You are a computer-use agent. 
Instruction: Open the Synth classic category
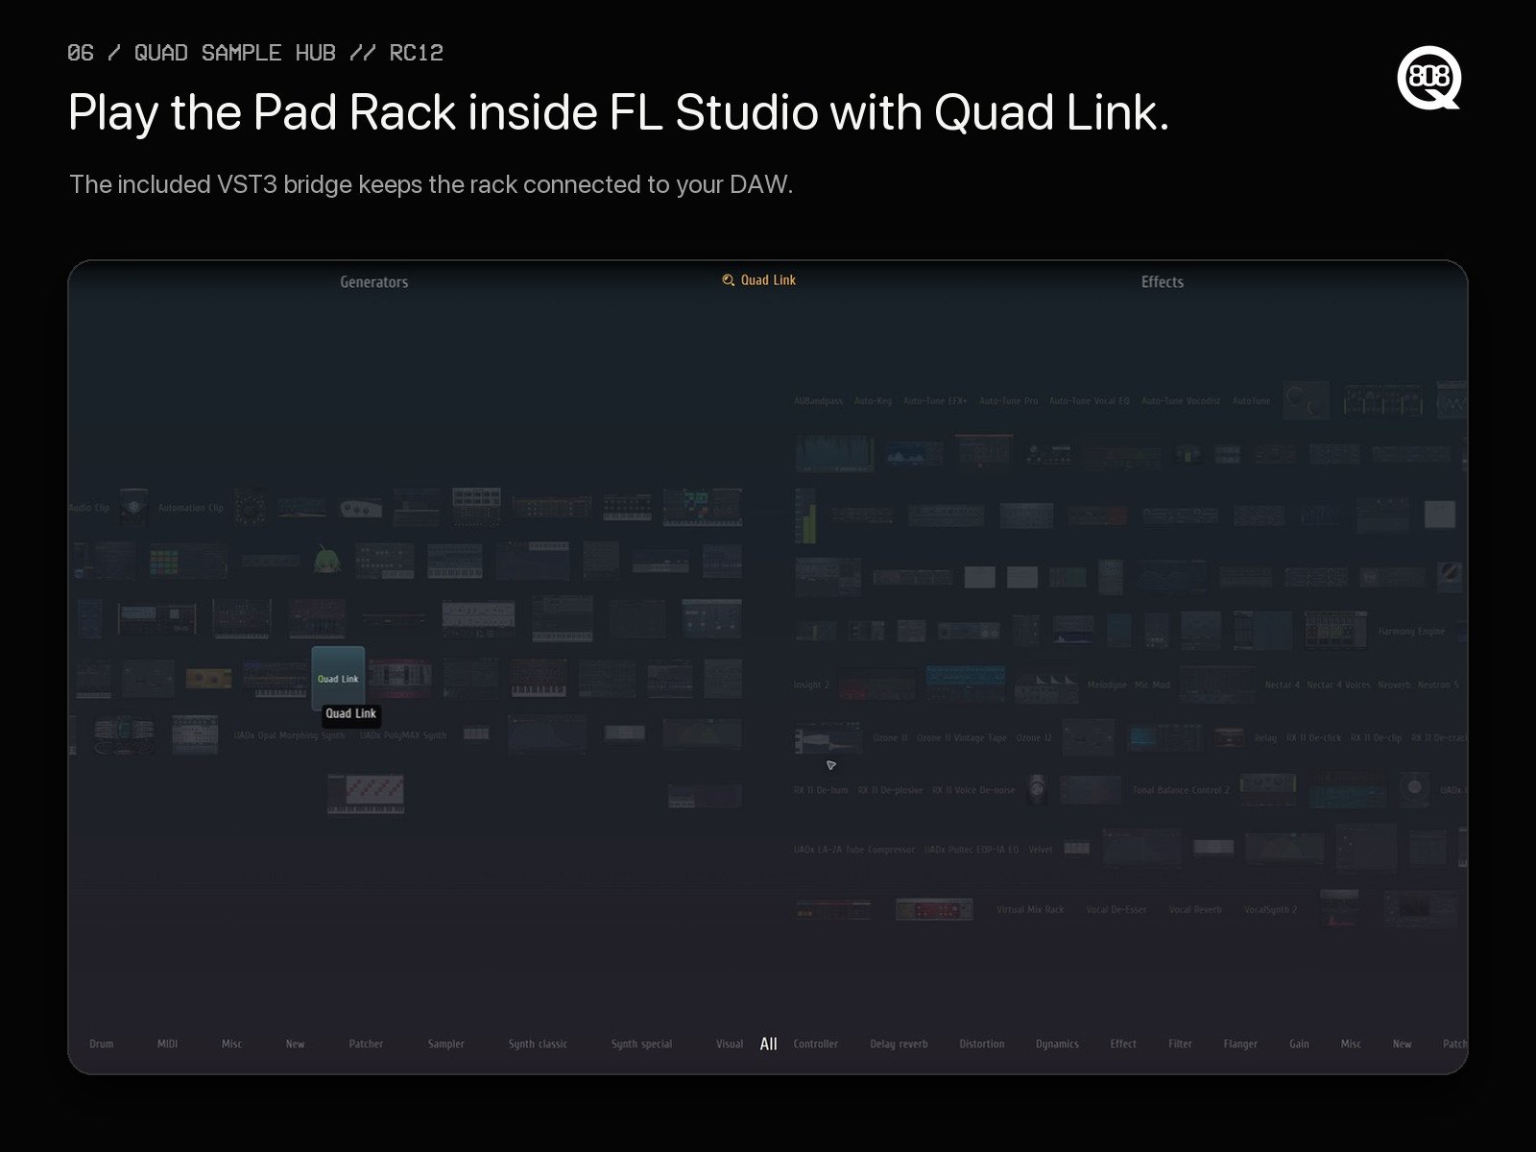538,1044
